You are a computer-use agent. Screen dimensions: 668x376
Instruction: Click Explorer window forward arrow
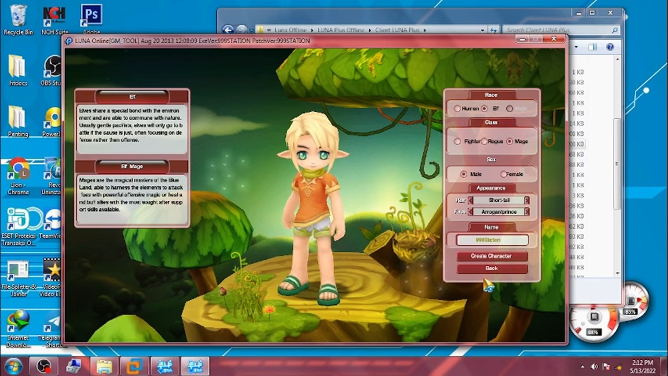pyautogui.click(x=242, y=30)
